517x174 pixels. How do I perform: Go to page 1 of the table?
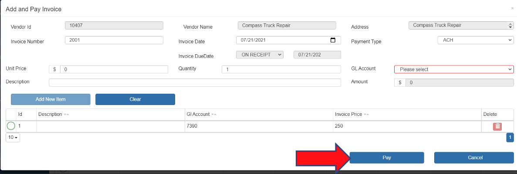(510, 138)
